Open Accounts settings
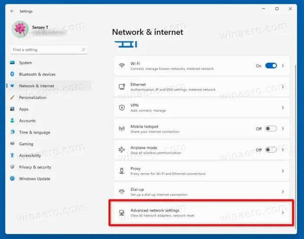Image resolution: width=304 pixels, height=239 pixels. (49, 121)
